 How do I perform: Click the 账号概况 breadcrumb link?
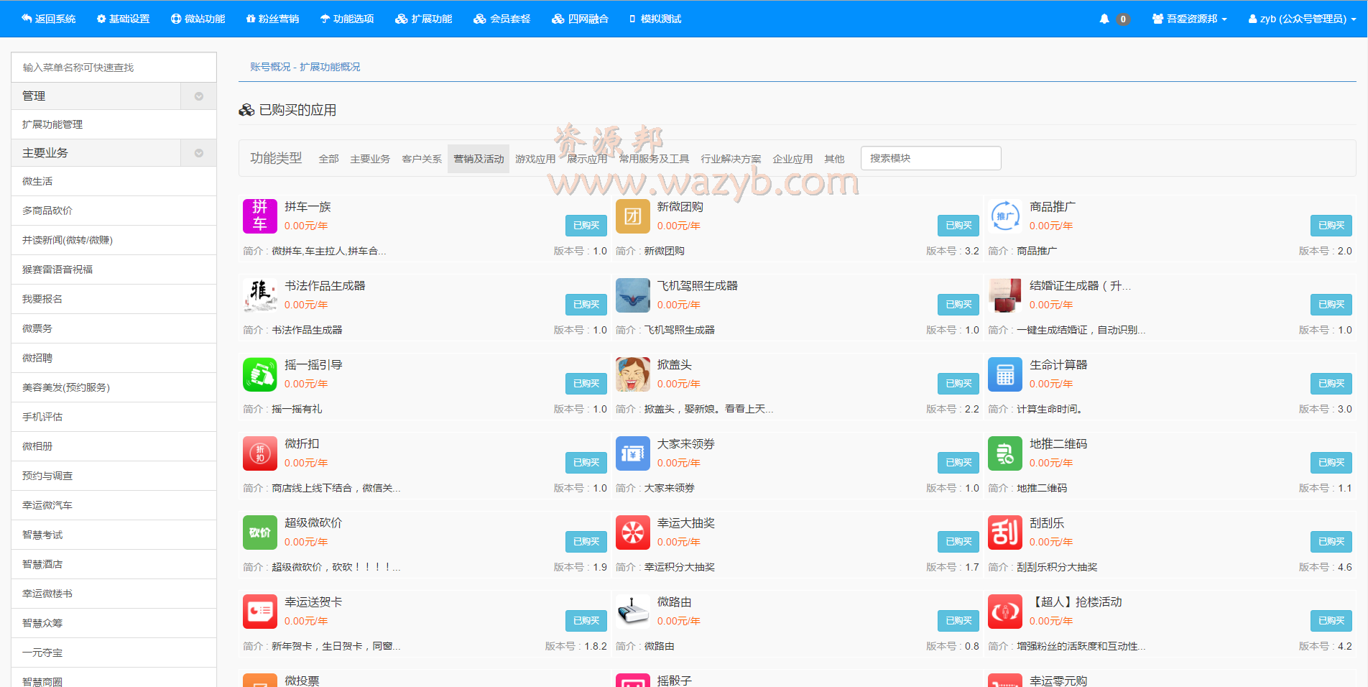pos(270,67)
